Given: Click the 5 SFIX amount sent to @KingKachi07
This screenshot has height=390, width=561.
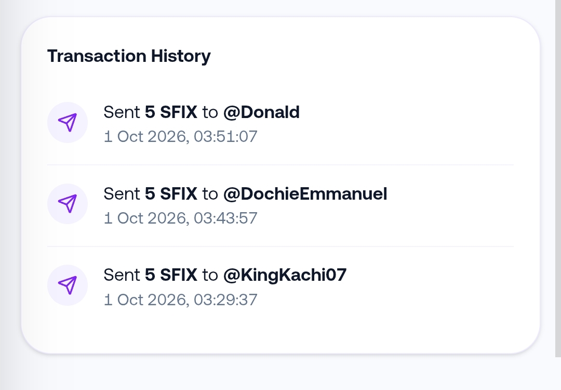Looking at the screenshot, I should [x=171, y=275].
